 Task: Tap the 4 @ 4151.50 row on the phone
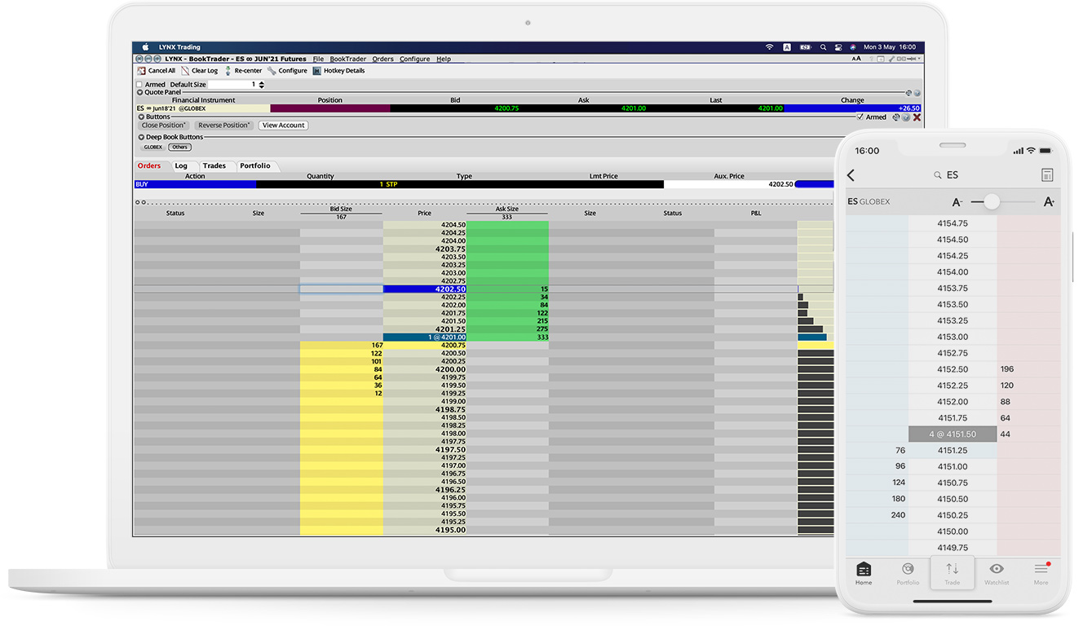coord(953,434)
